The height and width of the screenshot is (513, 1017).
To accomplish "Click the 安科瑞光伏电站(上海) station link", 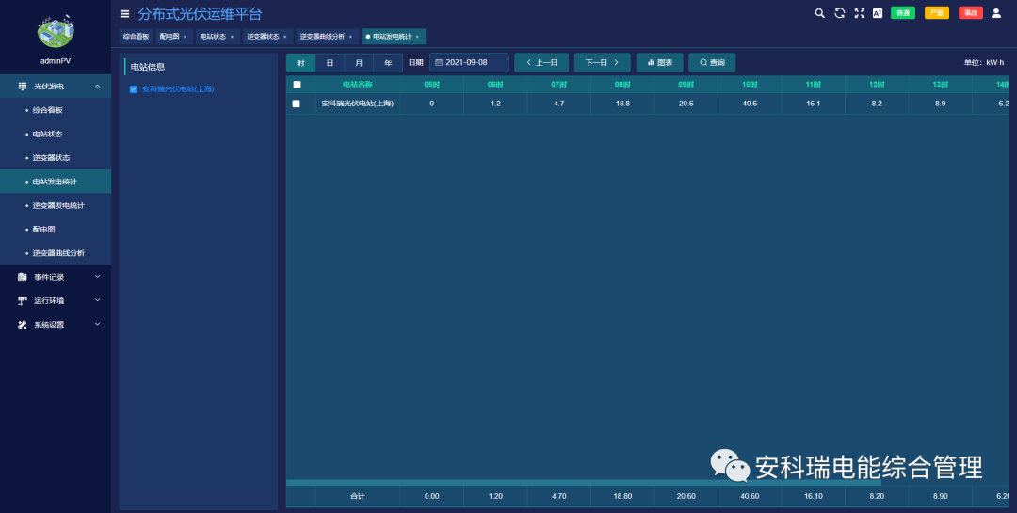I will coord(178,89).
